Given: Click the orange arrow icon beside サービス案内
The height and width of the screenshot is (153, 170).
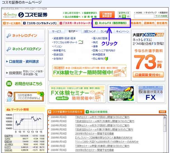Looking at the screenshot, I should [4, 23].
